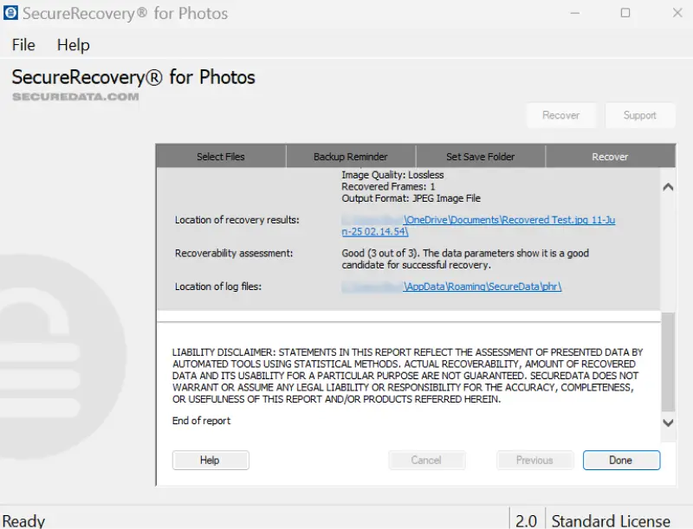
Task: Minimize the SecureRecovery window
Action: coord(574,13)
